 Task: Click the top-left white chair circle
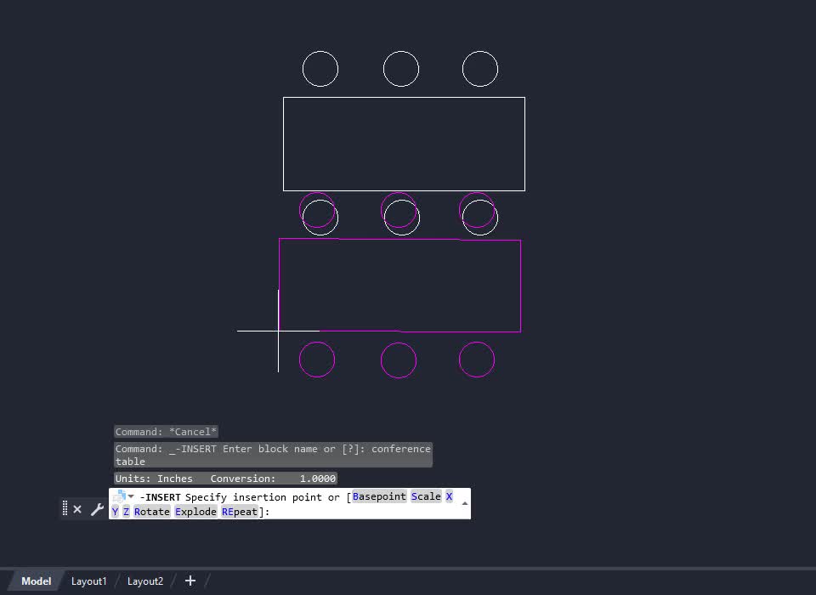(x=320, y=69)
